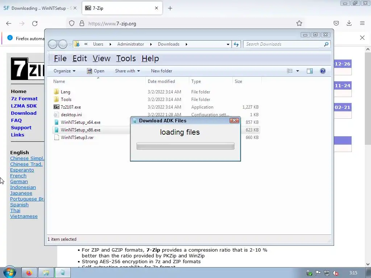The width and height of the screenshot is (371, 278).
Task: Open the German language link
Action: [x=19, y=182]
